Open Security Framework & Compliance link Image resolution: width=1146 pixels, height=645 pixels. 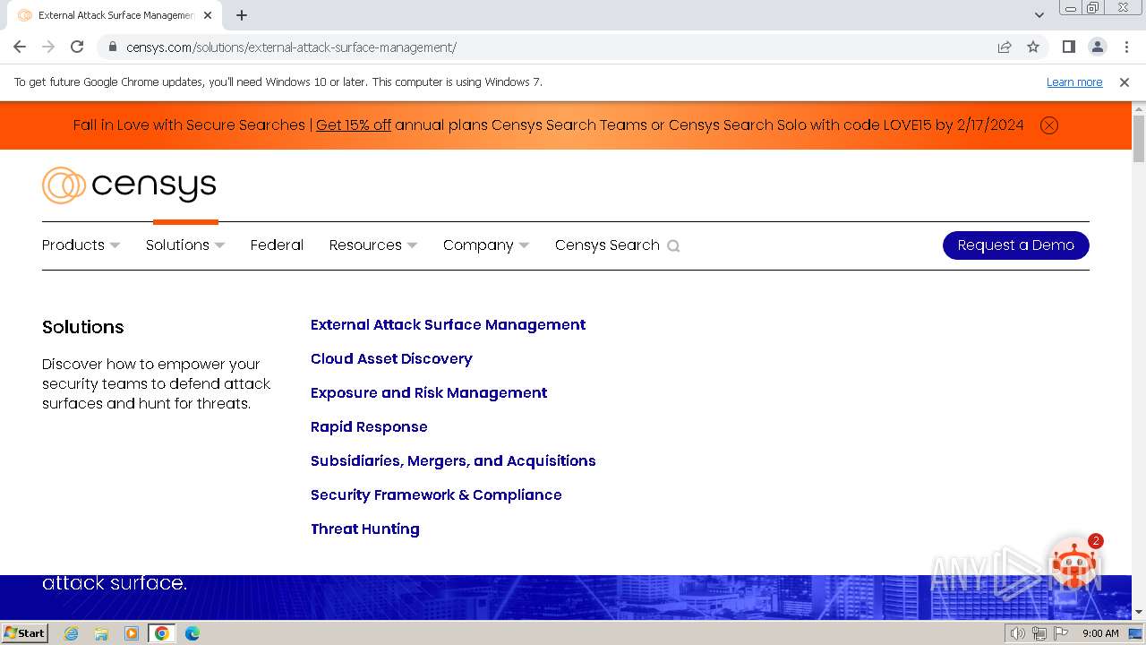click(436, 494)
